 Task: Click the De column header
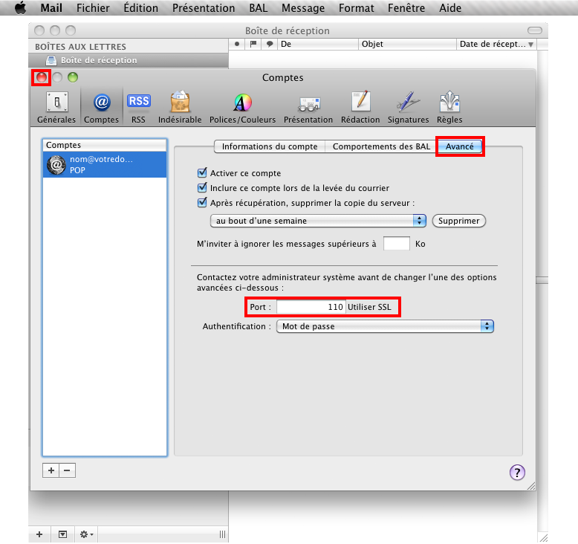point(318,44)
